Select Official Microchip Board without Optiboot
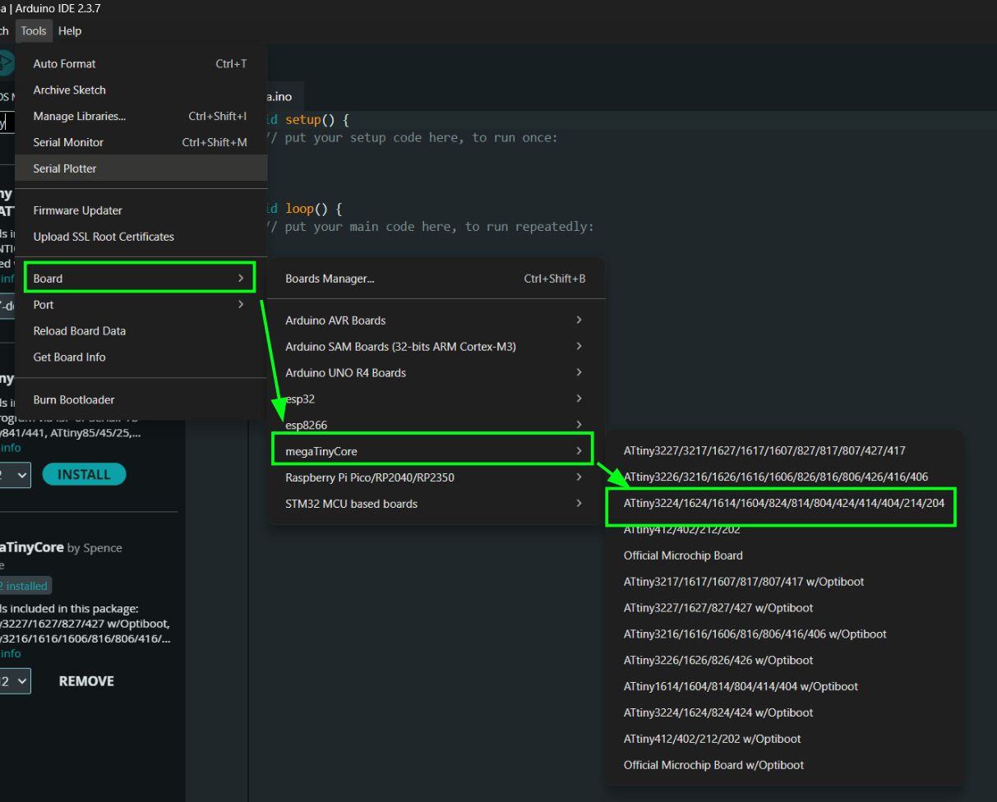Viewport: 997px width, 802px height. (x=785, y=555)
